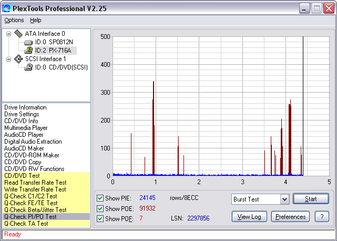Click the LSN value 2297856

point(198,218)
